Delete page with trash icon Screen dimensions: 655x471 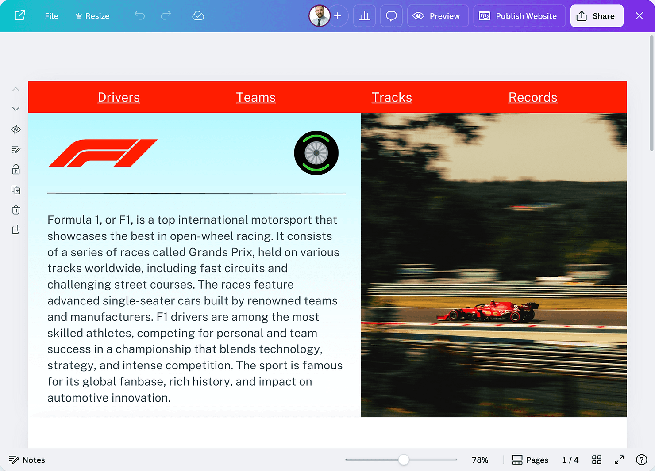[x=16, y=210]
